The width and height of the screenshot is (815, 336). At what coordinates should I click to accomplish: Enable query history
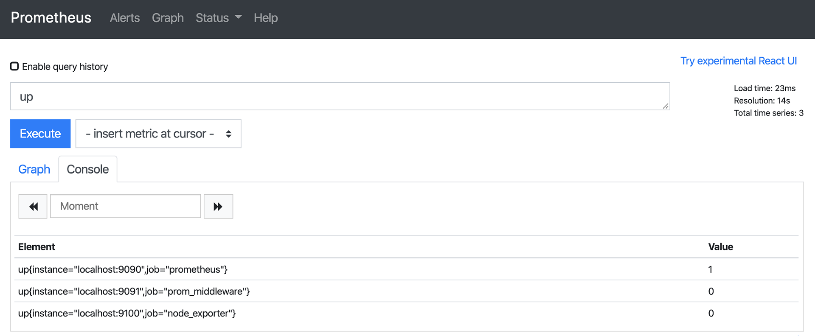click(14, 66)
